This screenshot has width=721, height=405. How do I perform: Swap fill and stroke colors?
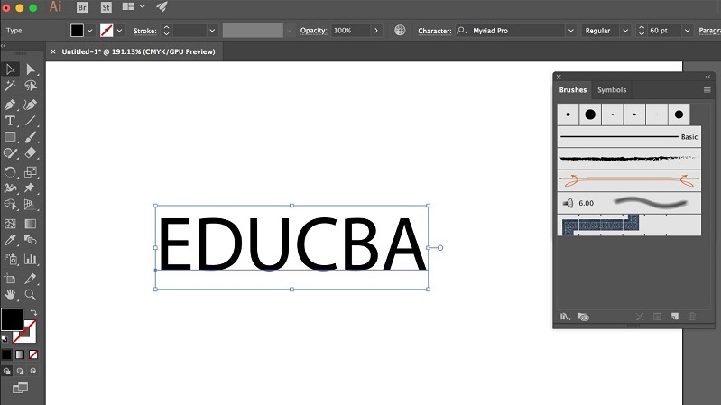click(33, 312)
